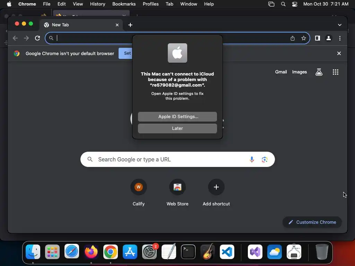Click the Set default button
355x266 pixels.
pyautogui.click(x=125, y=53)
